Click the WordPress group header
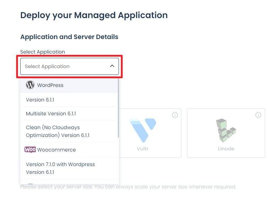The height and width of the screenshot is (198, 268). coord(69,85)
